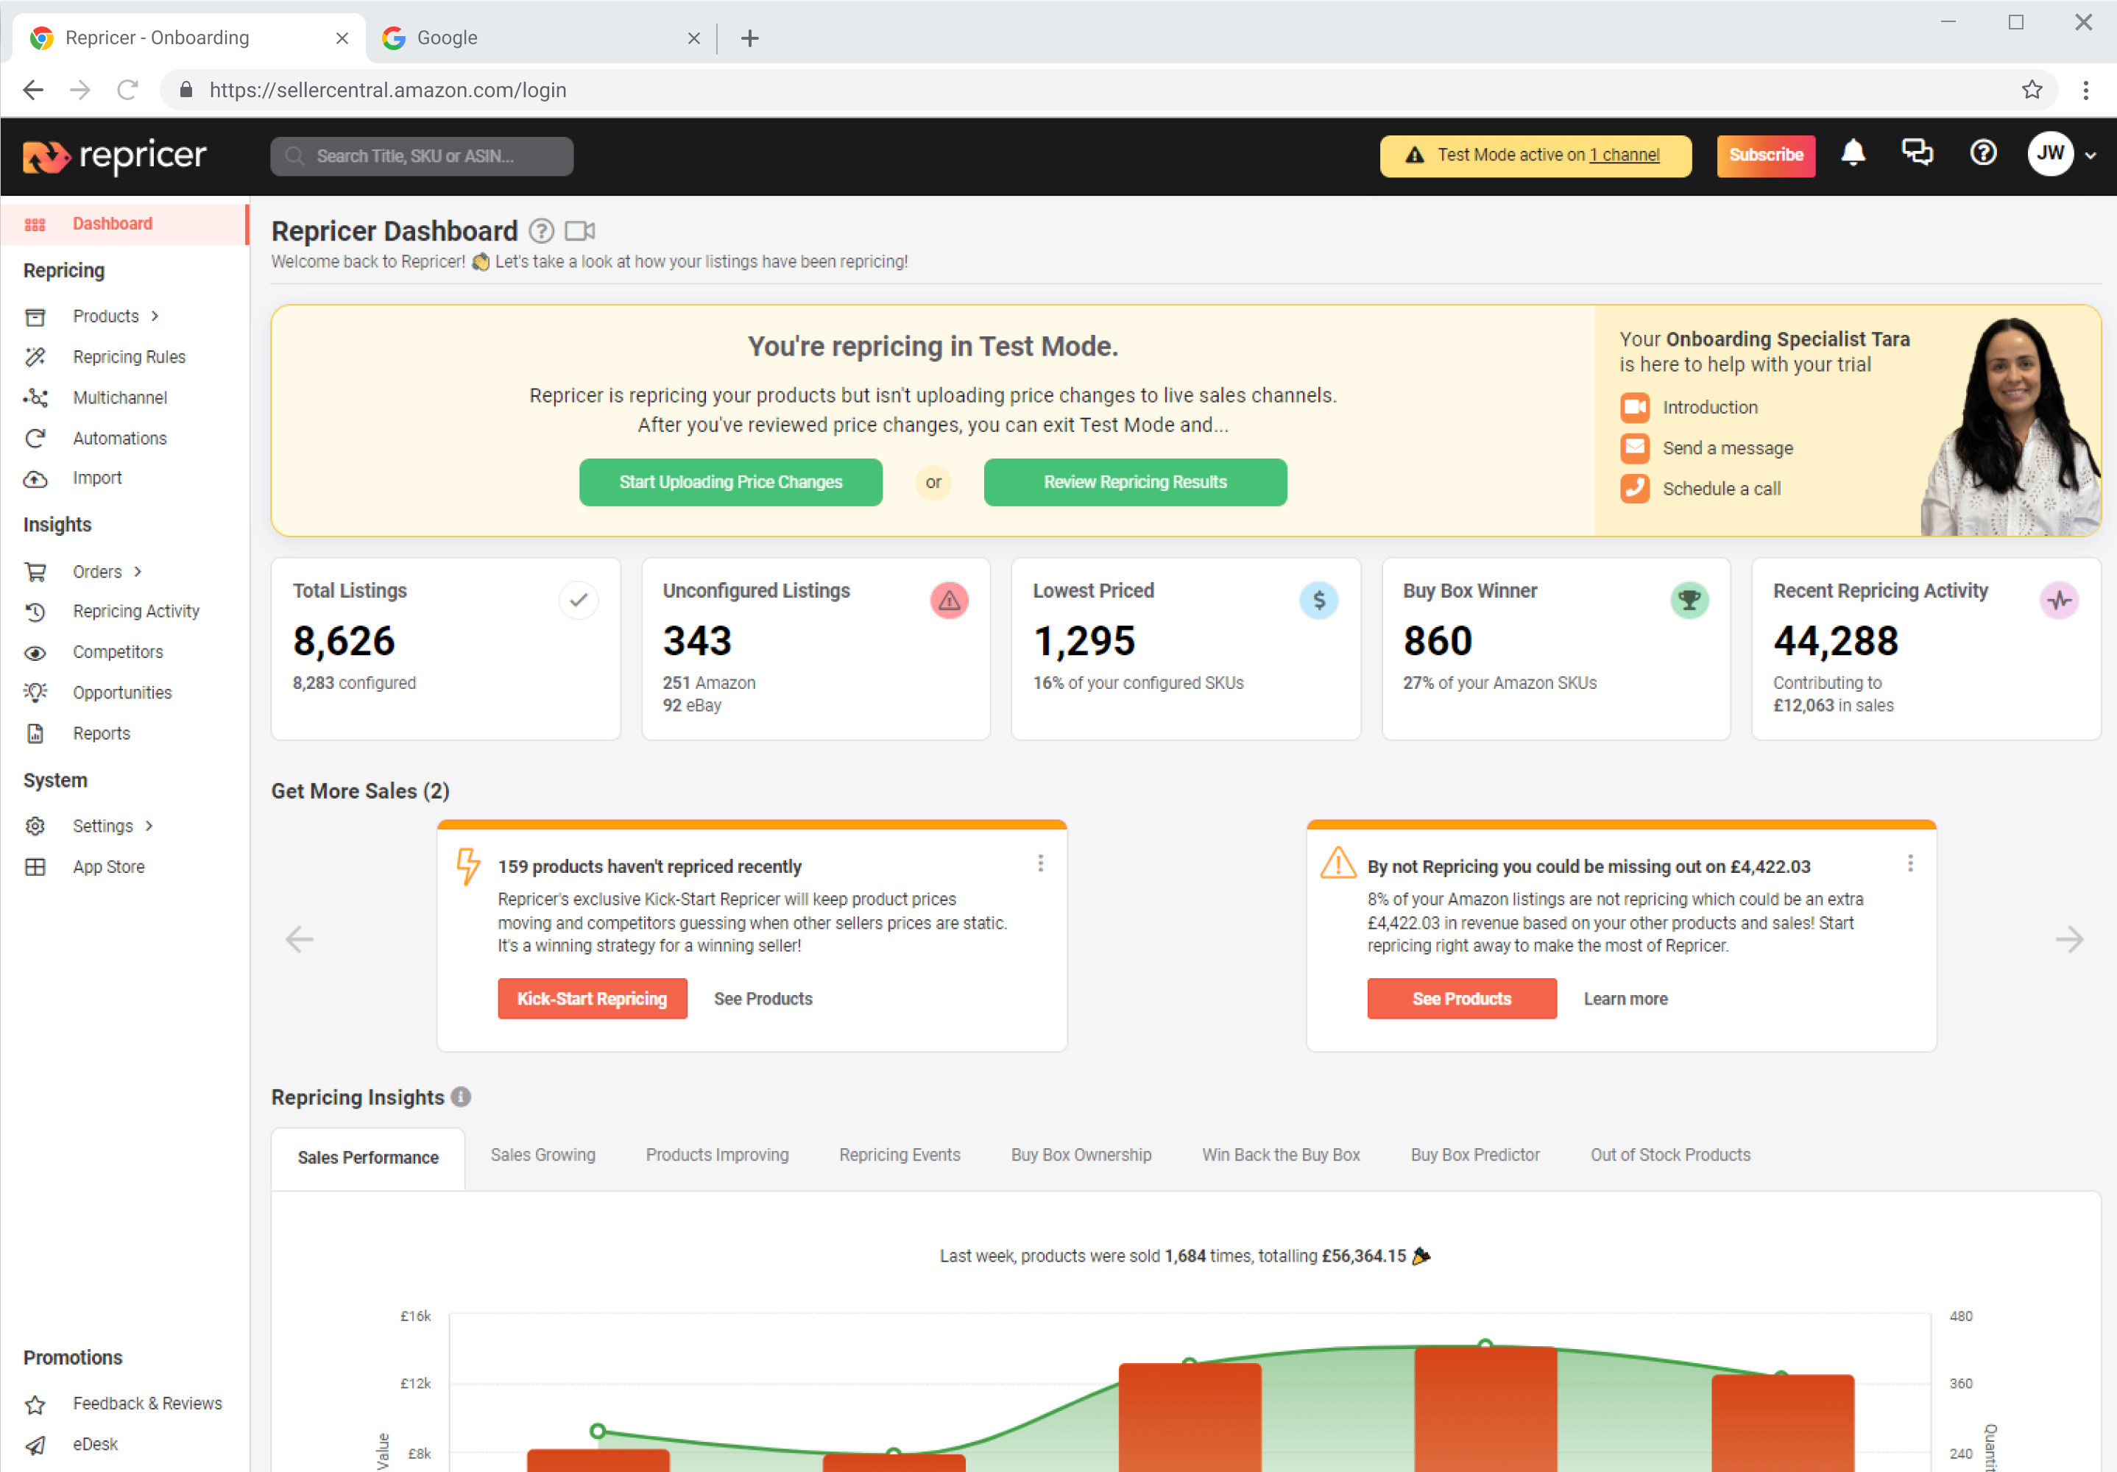This screenshot has width=2117, height=1472.
Task: Go to next Get More Sales card
Action: click(x=2069, y=939)
